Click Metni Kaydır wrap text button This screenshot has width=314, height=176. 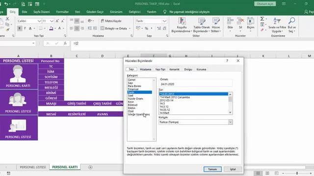point(111,21)
